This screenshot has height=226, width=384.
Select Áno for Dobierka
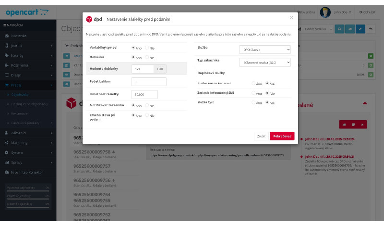(133, 57)
